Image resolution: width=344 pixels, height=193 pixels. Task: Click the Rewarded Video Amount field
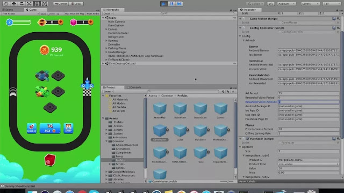pyautogui.click(x=309, y=102)
